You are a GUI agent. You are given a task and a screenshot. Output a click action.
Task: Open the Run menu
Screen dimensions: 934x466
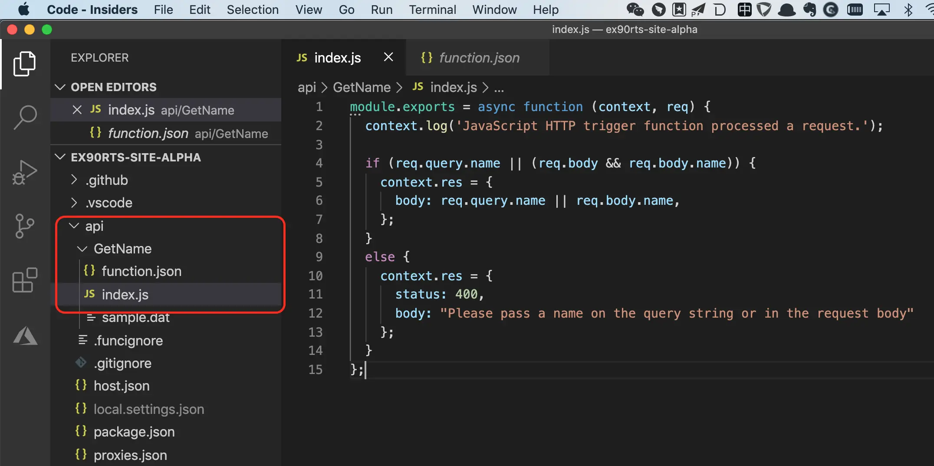point(381,10)
